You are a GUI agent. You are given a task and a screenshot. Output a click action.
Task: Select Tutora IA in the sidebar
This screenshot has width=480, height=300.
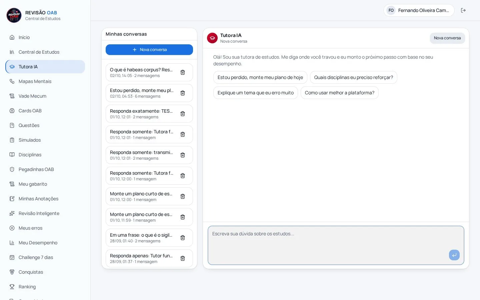tap(45, 67)
